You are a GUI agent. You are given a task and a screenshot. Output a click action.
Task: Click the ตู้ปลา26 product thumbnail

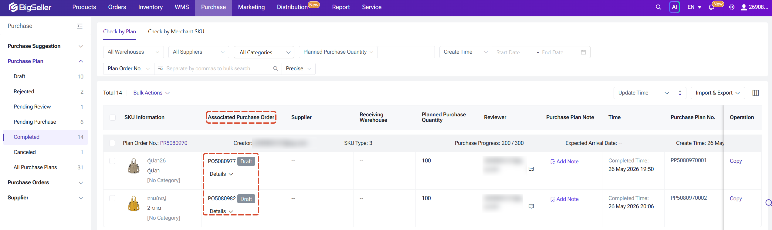(134, 166)
